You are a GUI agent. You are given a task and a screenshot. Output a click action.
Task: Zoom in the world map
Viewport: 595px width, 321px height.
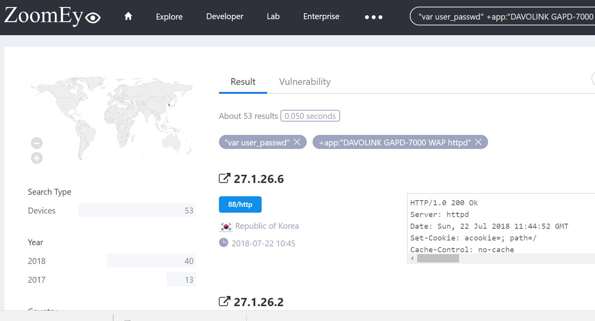[37, 158]
